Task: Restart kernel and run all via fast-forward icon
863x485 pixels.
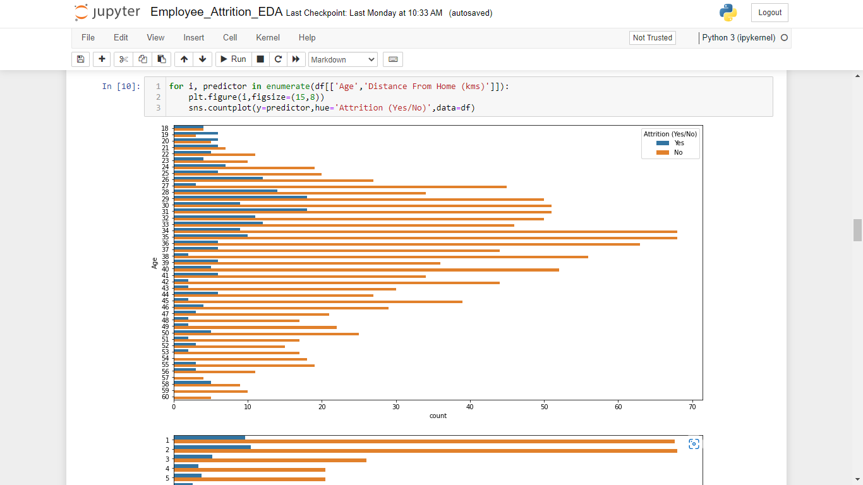Action: tap(296, 59)
